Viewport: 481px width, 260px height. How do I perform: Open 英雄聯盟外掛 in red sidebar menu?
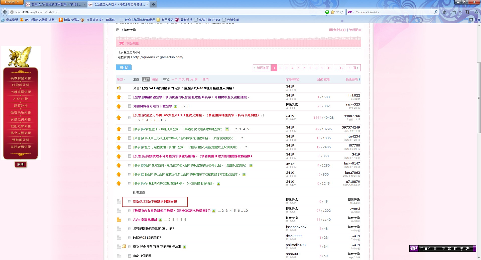21,78
